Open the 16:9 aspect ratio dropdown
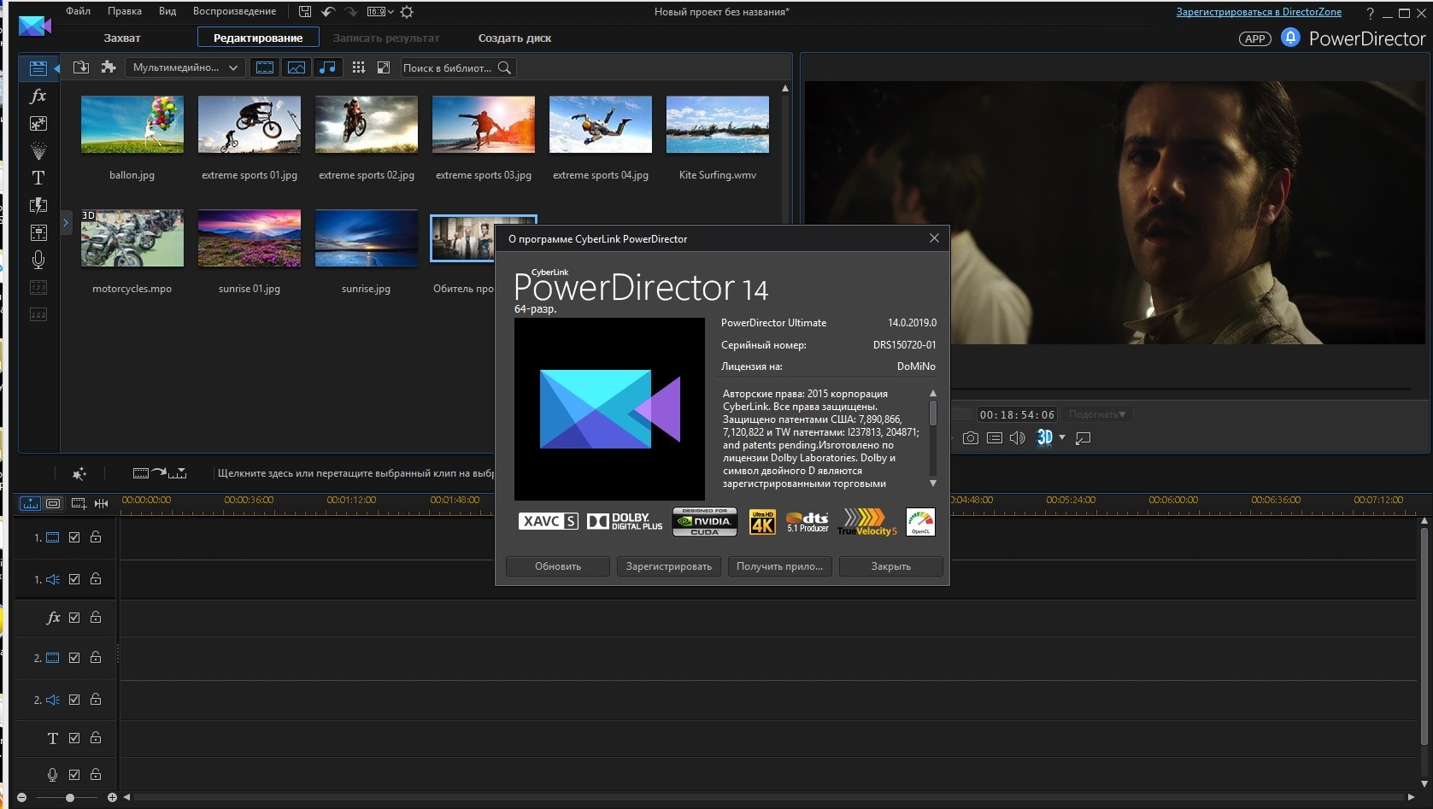This screenshot has width=1433, height=809. point(380,12)
